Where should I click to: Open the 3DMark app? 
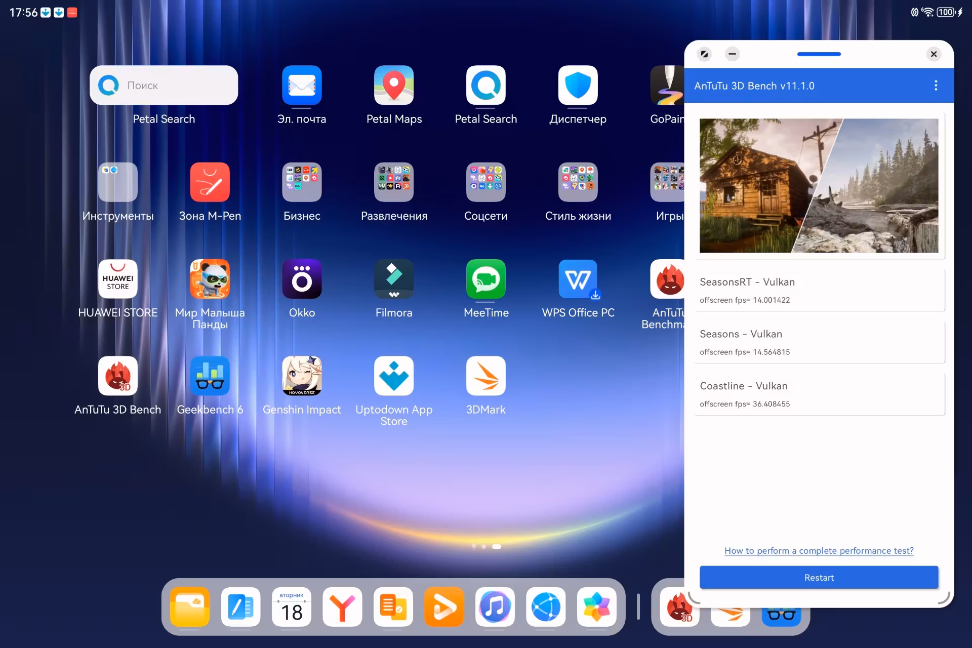(x=486, y=376)
